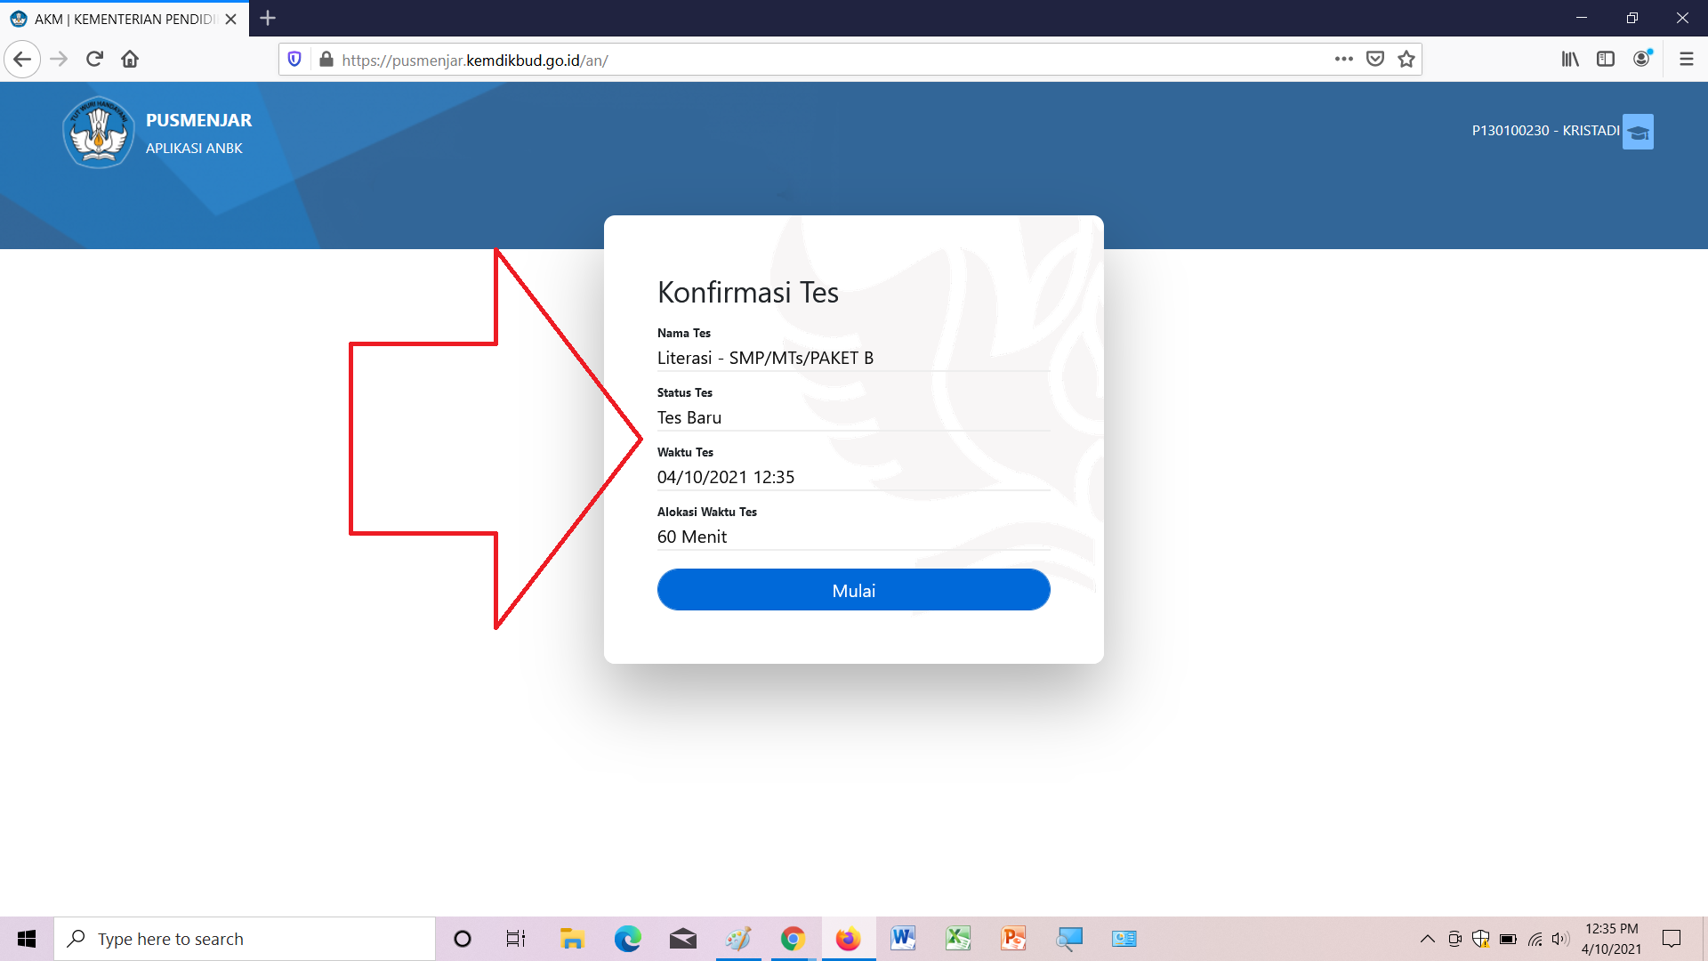Save the page to Pocket
The width and height of the screenshot is (1708, 961).
(1374, 59)
